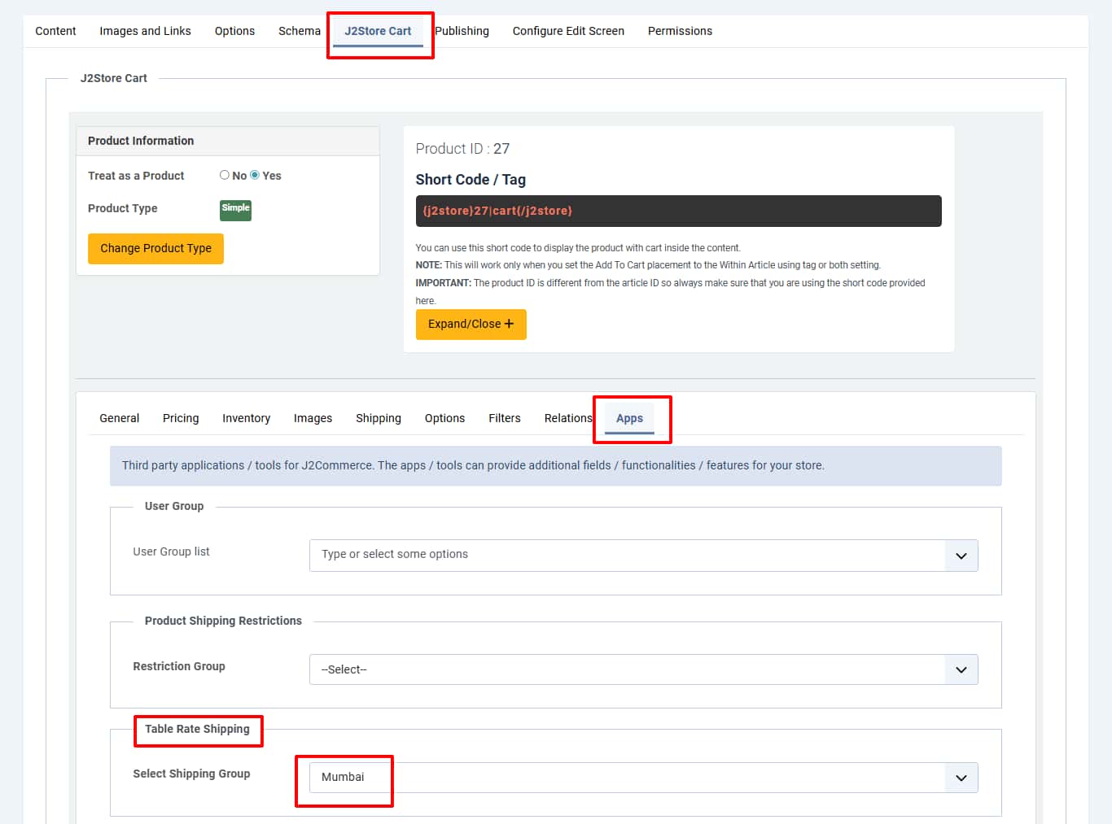Open the Select Shipping Group dropdown arrow
This screenshot has width=1112, height=824.
coord(961,778)
